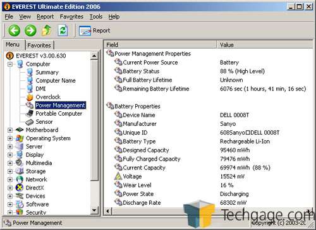
Task: Click the Server icon in tree
Action: pyautogui.click(x=20, y=147)
